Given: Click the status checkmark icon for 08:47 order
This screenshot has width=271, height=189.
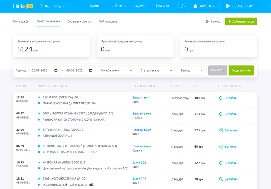Looking at the screenshot, I should tap(221, 114).
